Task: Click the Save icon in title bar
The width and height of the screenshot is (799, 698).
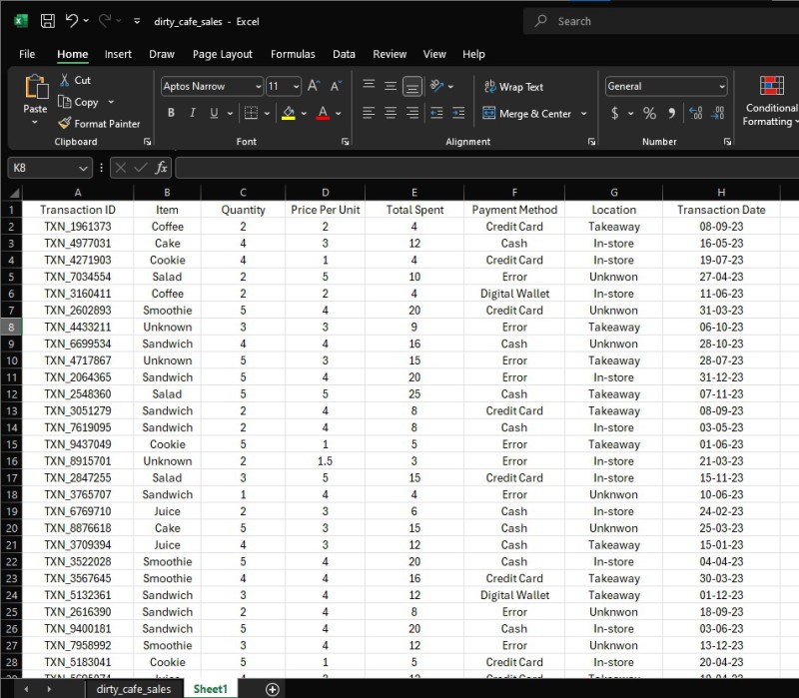Action: (47, 21)
